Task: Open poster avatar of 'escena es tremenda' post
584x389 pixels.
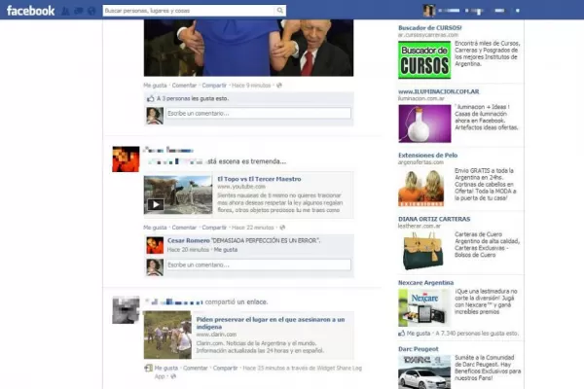Action: pyautogui.click(x=126, y=159)
